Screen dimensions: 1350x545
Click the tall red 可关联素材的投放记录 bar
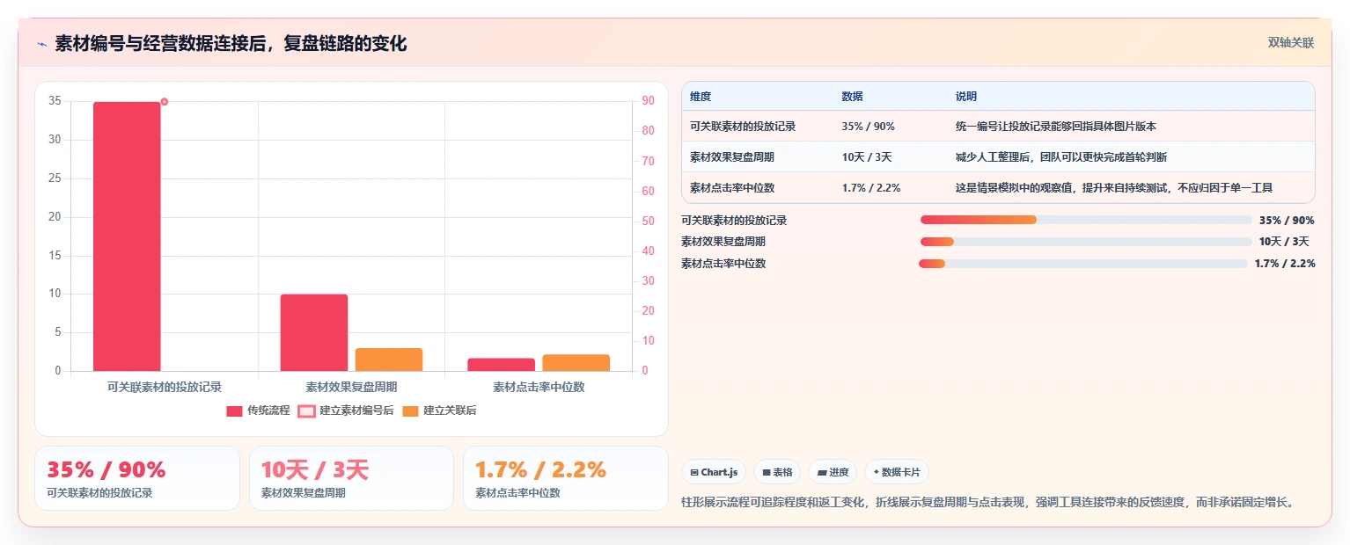(127, 236)
